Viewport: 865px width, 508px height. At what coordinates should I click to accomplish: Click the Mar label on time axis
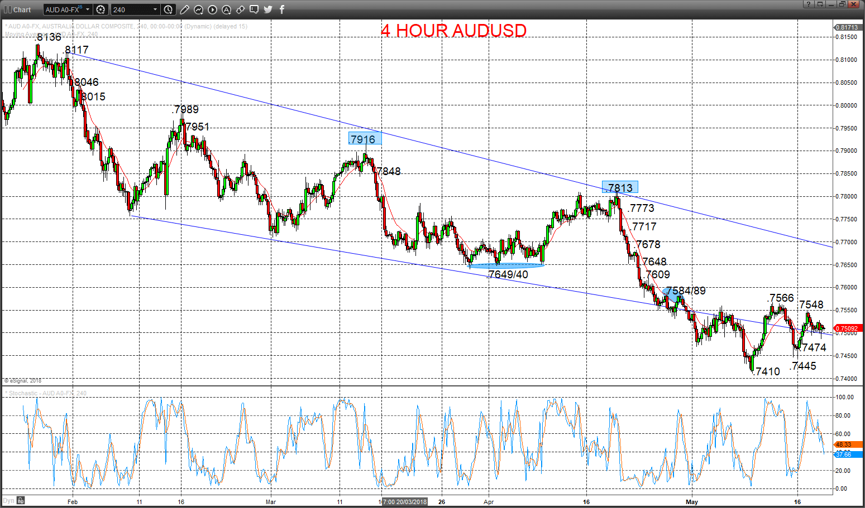pyautogui.click(x=271, y=502)
